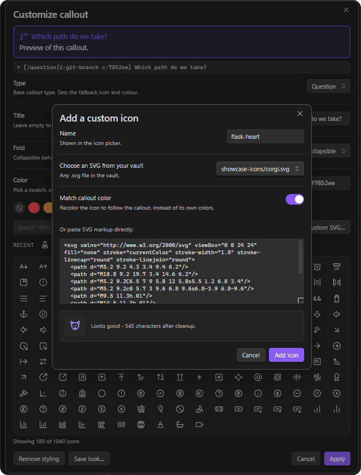The width and height of the screenshot is (361, 475).
Task: Select the audio lines icon
Action: [297, 377]
